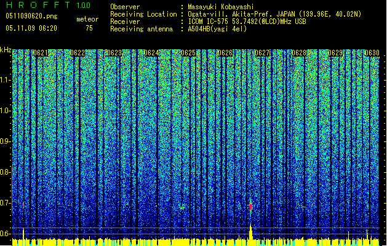Screen dimensions: 387x246
Task: Click the 1.0 kHz axis tick label
Action: point(6,111)
